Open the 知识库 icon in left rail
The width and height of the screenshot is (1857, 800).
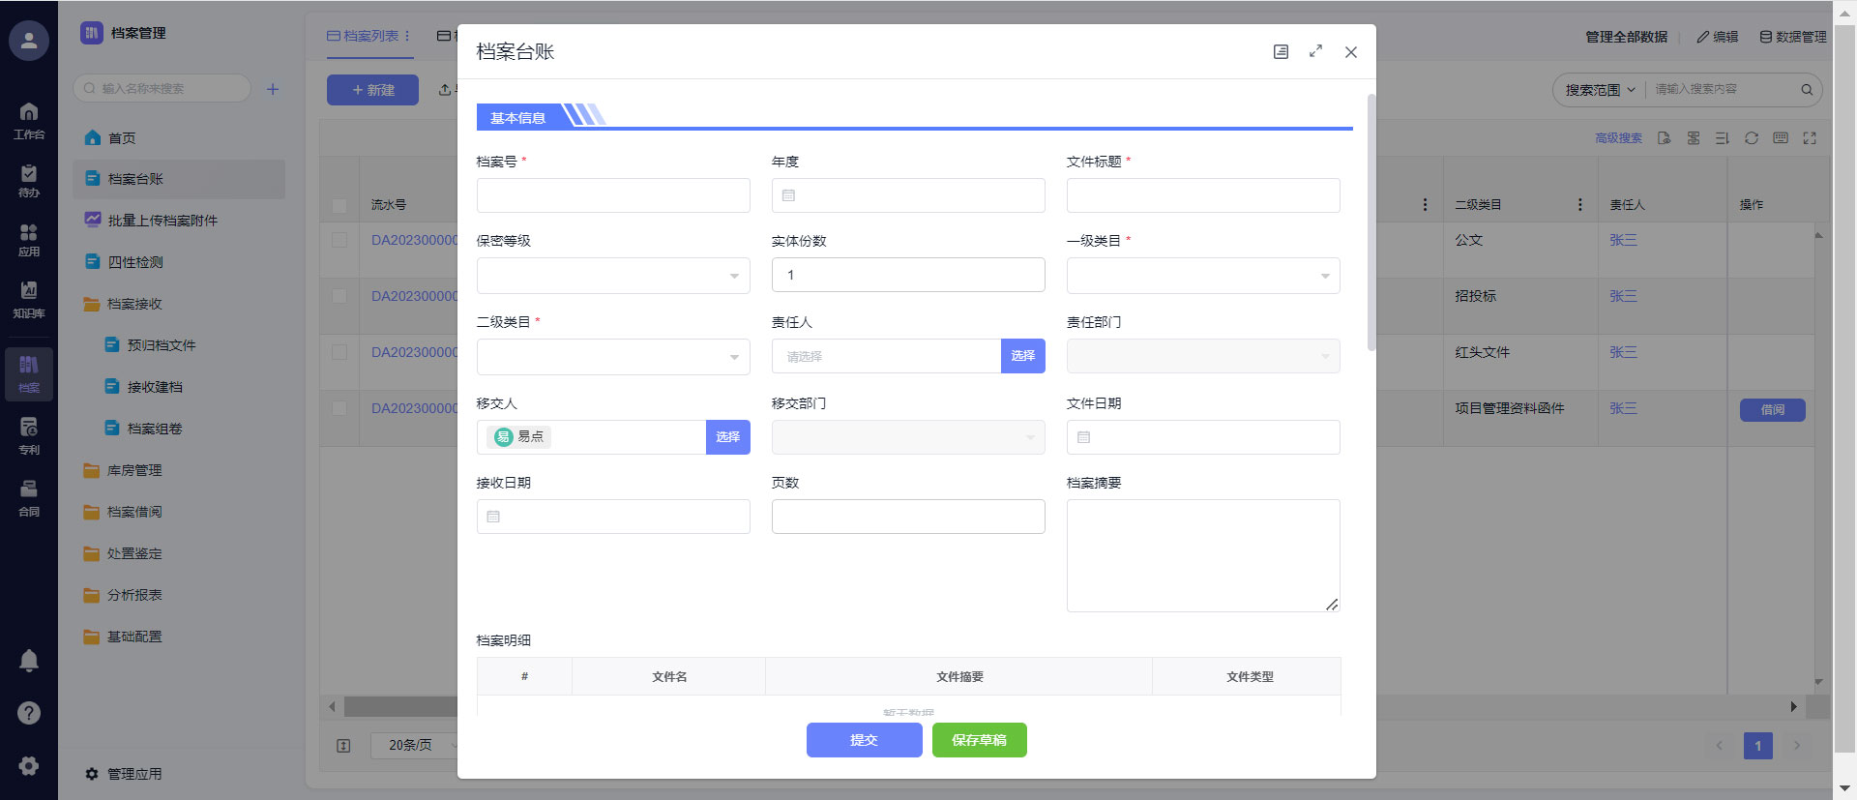point(29,299)
